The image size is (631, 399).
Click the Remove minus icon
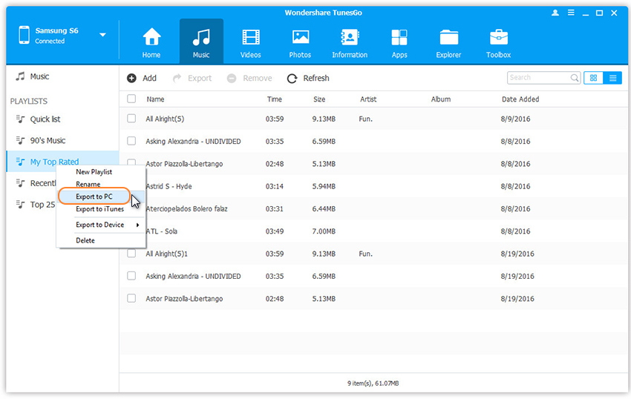pos(232,78)
